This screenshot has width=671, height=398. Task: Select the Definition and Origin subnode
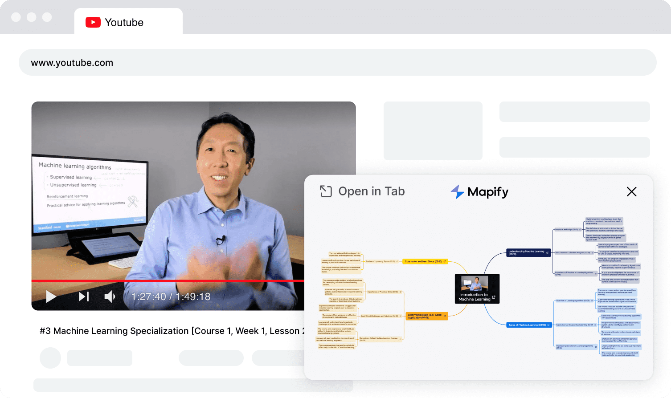click(x=566, y=230)
